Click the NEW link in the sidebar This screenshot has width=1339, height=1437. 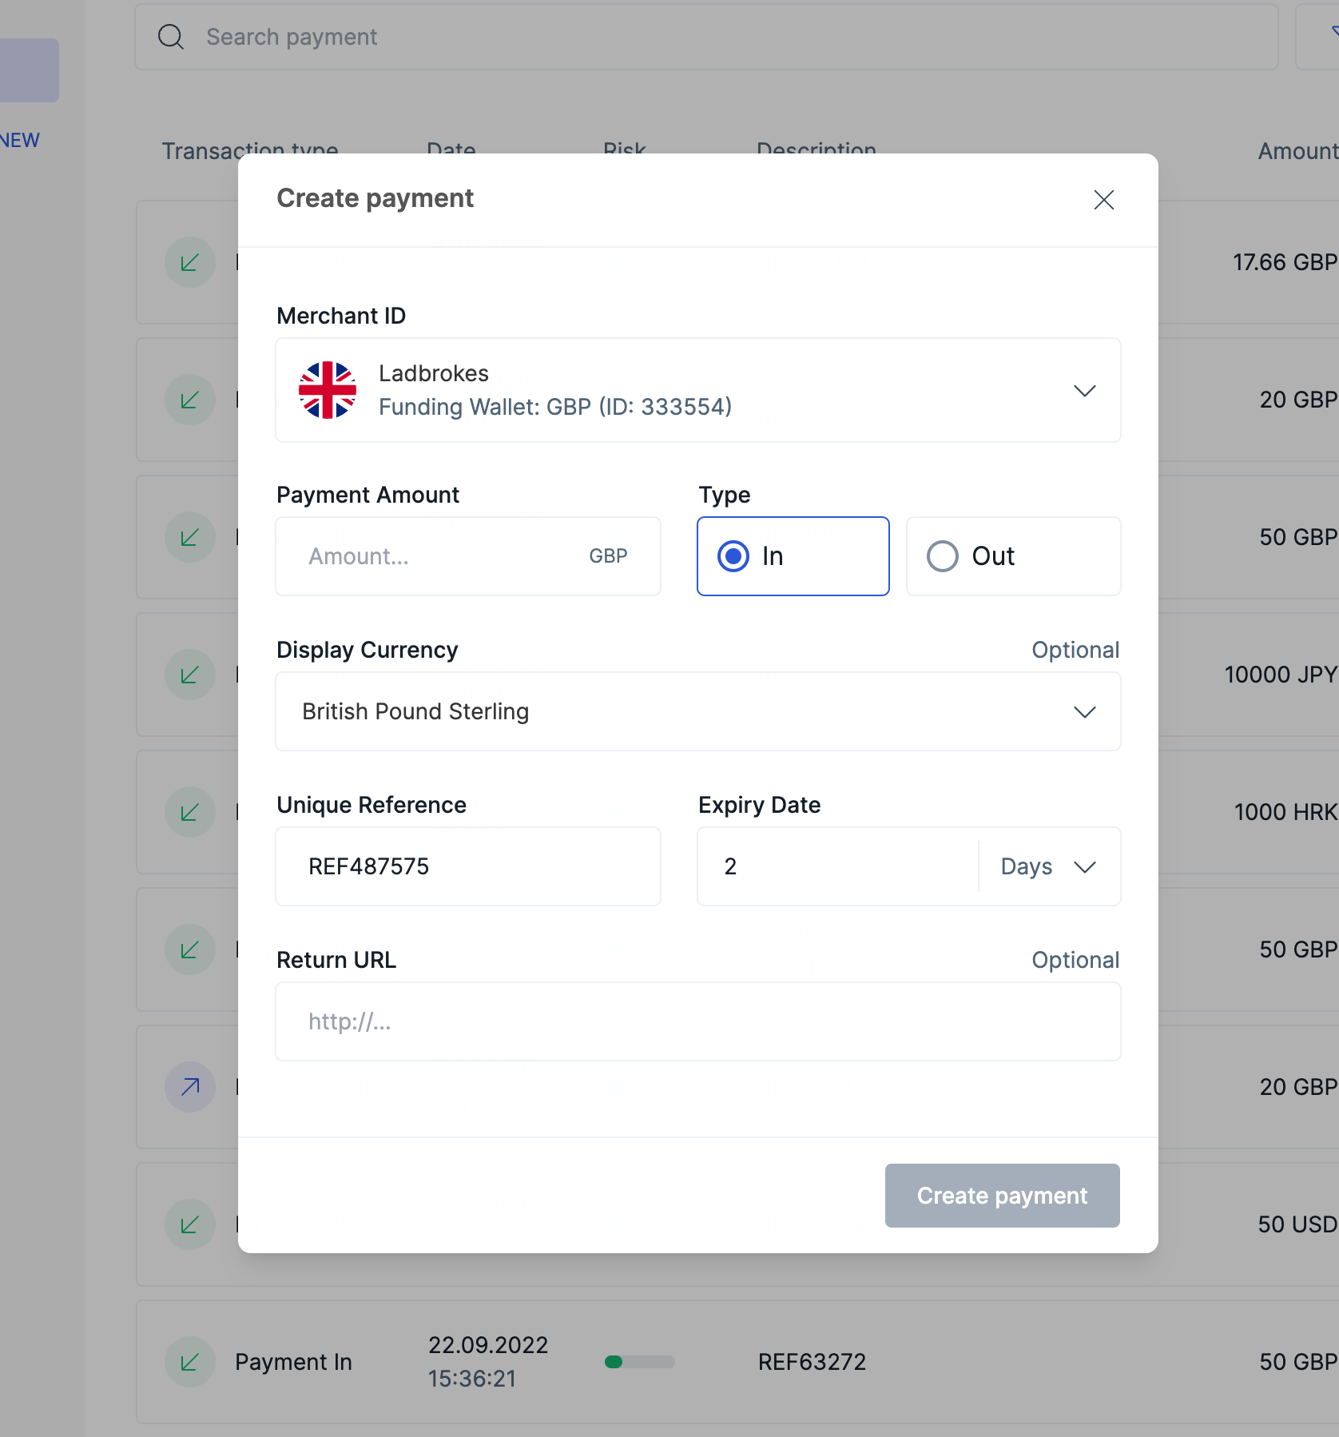point(19,140)
